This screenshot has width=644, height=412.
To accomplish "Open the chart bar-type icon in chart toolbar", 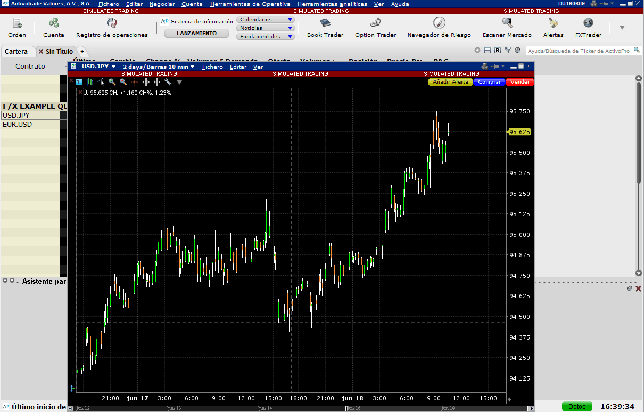I will pyautogui.click(x=89, y=82).
